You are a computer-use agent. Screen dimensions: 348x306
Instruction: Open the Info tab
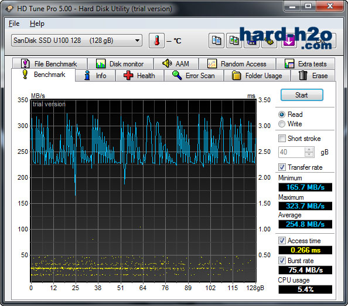tap(95, 76)
